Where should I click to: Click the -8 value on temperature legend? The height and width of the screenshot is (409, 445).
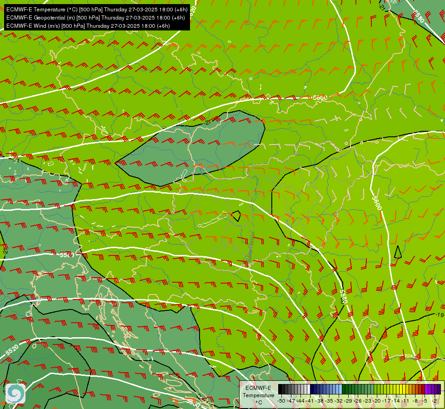pos(415,401)
